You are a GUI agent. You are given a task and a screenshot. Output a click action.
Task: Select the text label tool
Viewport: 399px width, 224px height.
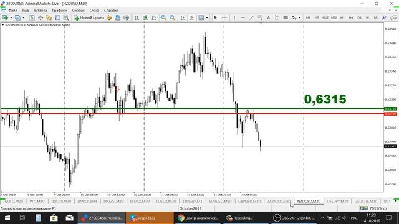[277, 17]
